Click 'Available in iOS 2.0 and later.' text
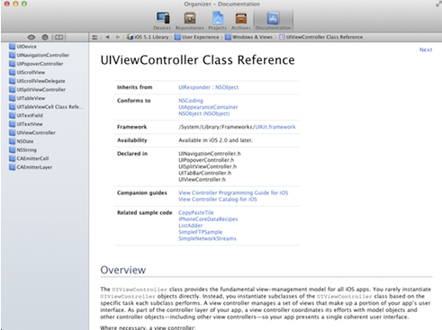442x330 pixels. pos(216,140)
